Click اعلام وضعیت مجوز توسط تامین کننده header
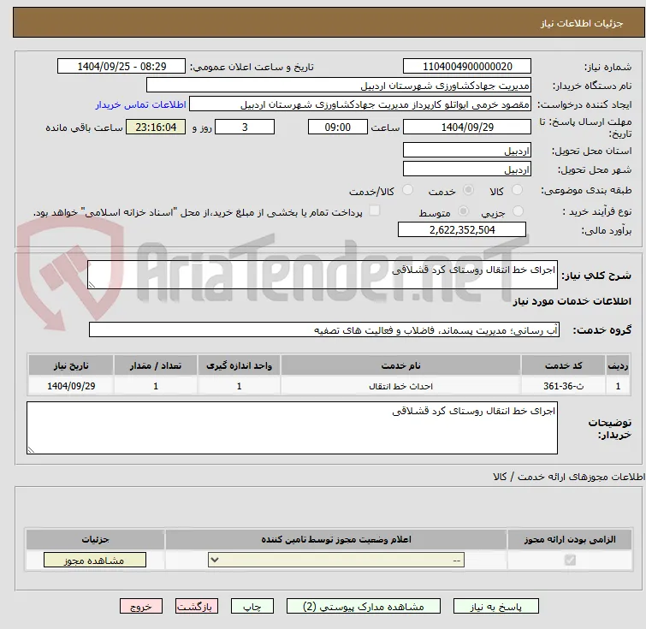Image resolution: width=646 pixels, height=629 pixels. 336,539
